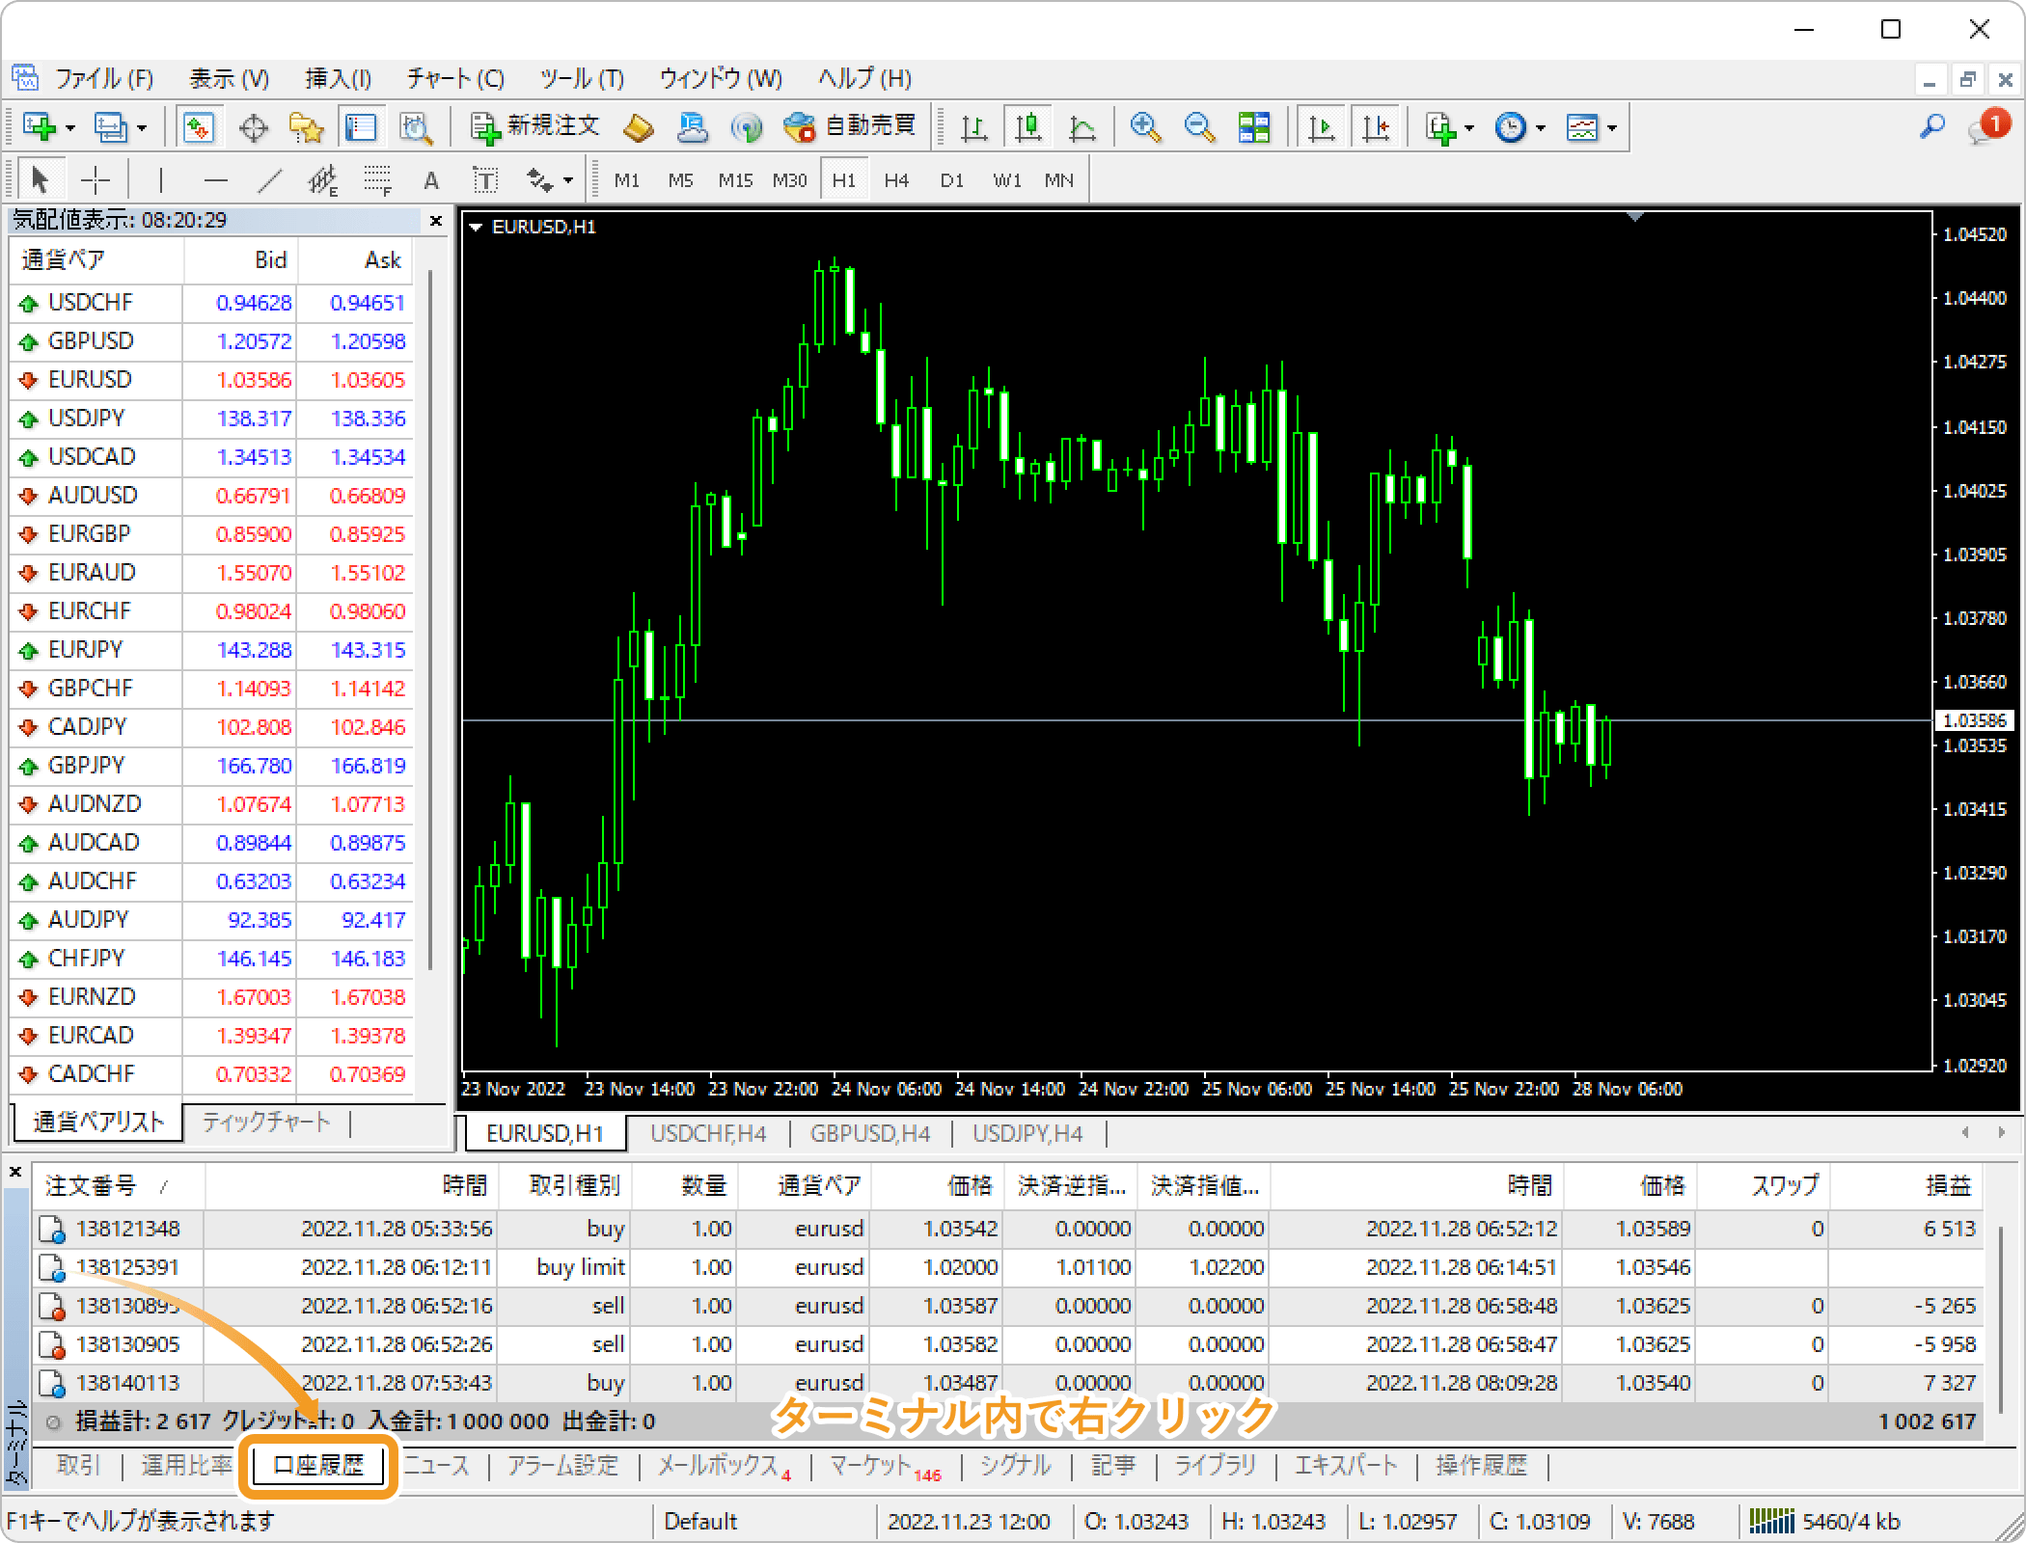Open the indicators list dropdown arrow

(x=1469, y=128)
